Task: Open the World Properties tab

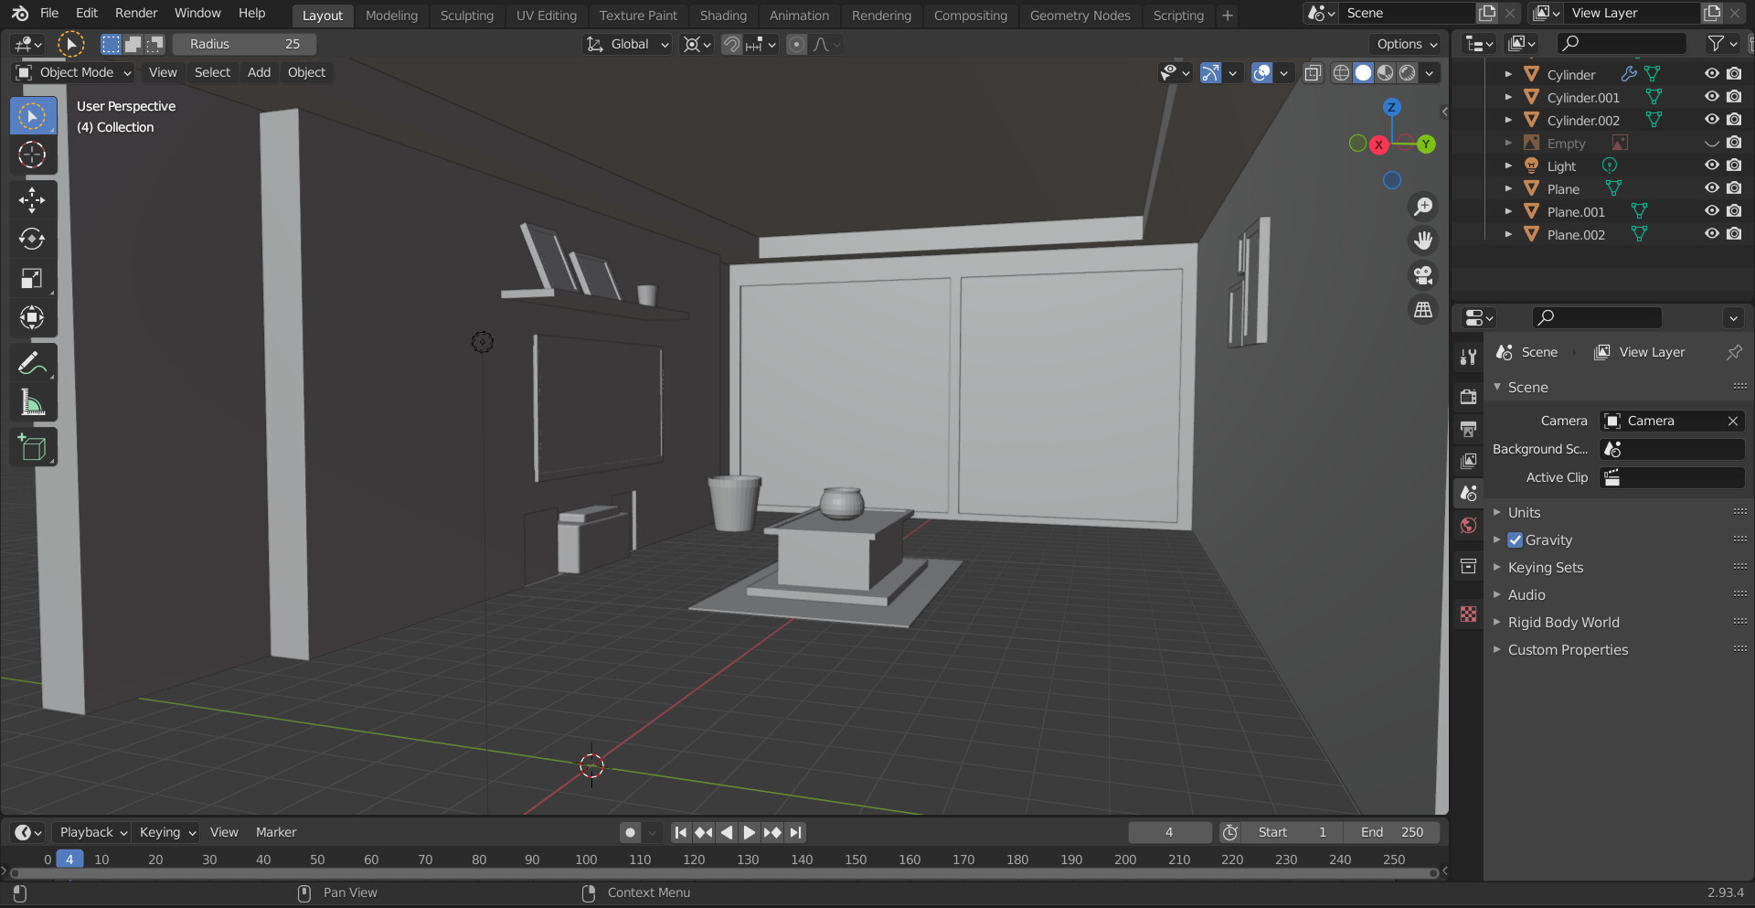Action: coord(1468,526)
